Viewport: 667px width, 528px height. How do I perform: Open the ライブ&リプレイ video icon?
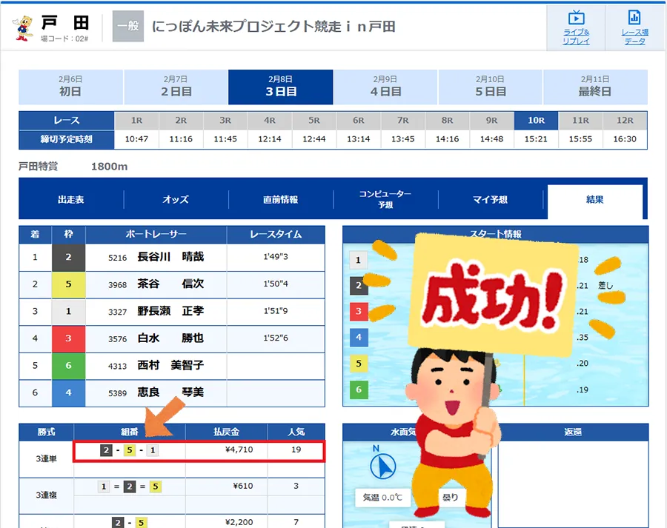[576, 19]
